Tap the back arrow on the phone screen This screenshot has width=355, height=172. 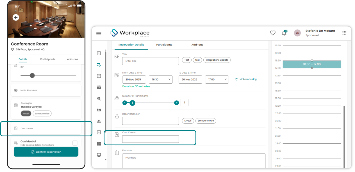click(x=16, y=17)
